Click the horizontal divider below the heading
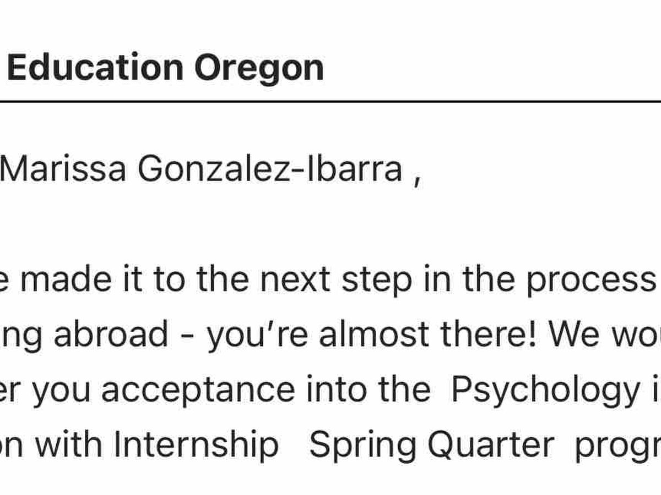The height and width of the screenshot is (495, 661). [x=330, y=102]
